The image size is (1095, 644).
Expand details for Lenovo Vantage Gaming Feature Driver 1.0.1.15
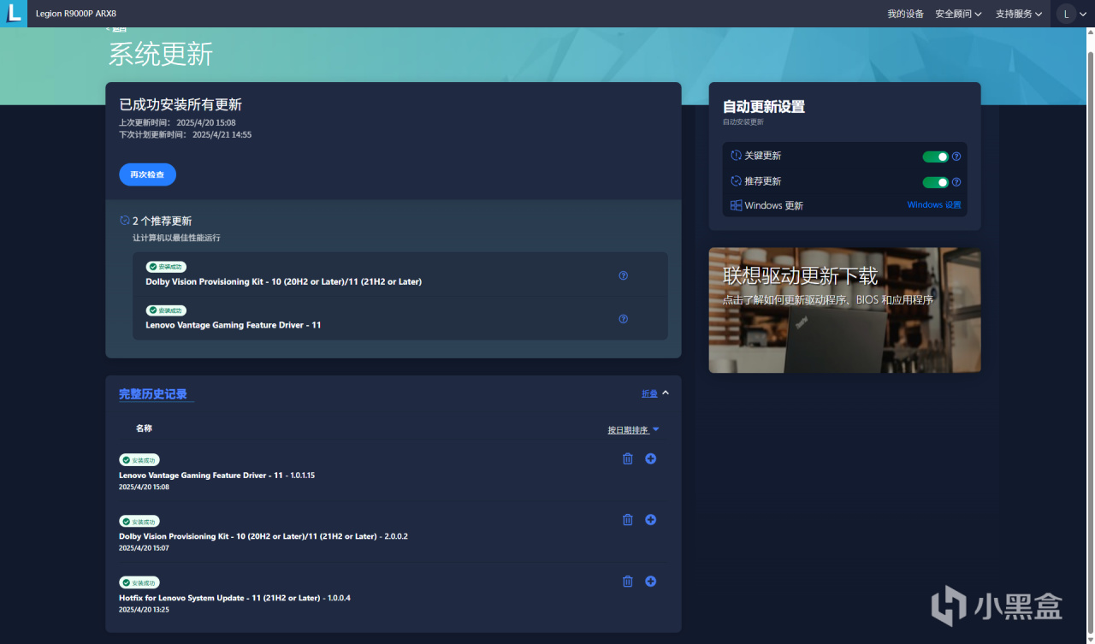click(651, 459)
